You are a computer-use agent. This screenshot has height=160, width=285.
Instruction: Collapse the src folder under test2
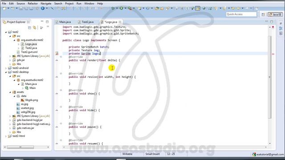(x=10, y=36)
